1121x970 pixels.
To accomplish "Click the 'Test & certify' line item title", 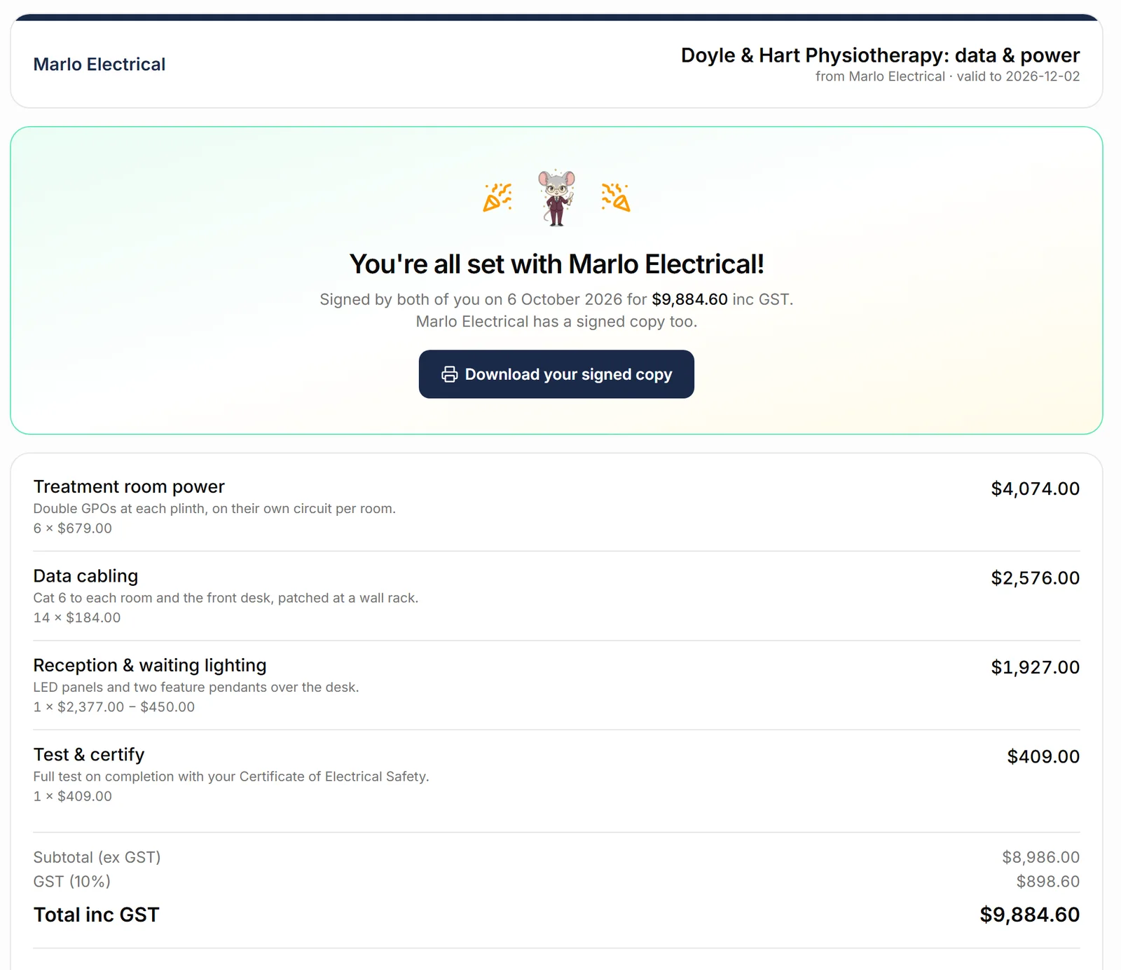I will [x=89, y=754].
